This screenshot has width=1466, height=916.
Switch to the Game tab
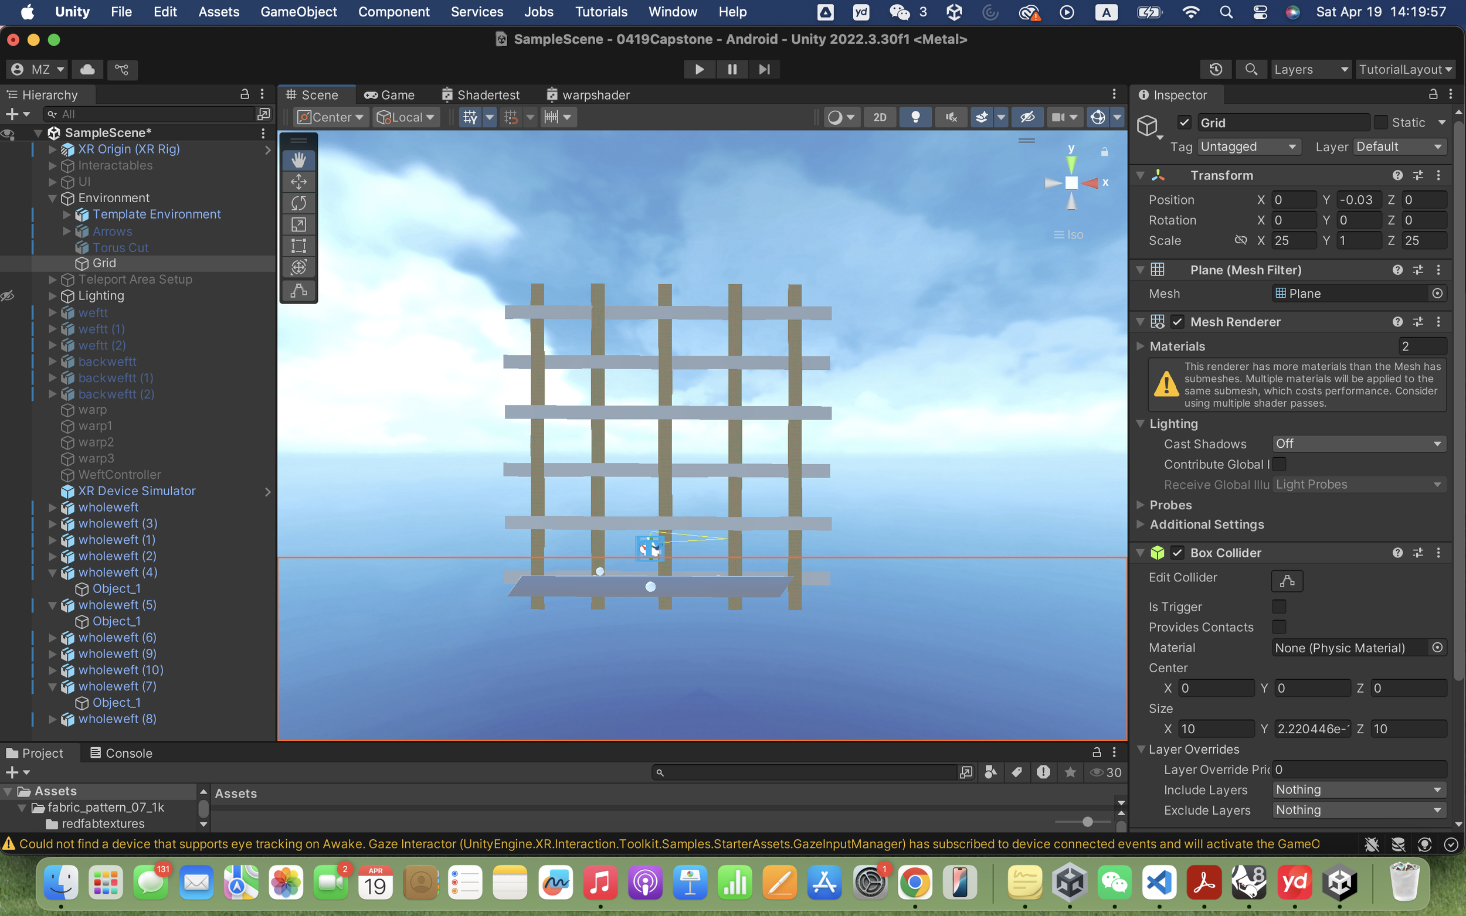click(391, 95)
